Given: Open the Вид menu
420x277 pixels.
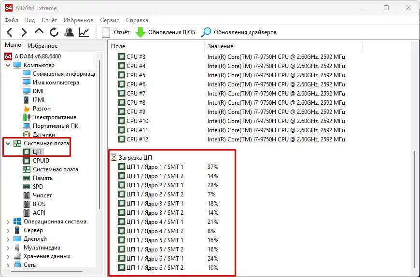Looking at the screenshot, I should tap(30, 20).
